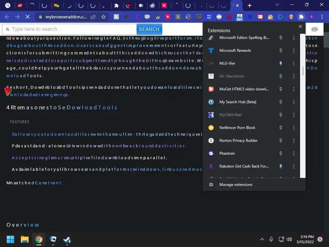This screenshot has height=247, width=329.
Task: Pin the Phantom extension
Action: [281, 153]
